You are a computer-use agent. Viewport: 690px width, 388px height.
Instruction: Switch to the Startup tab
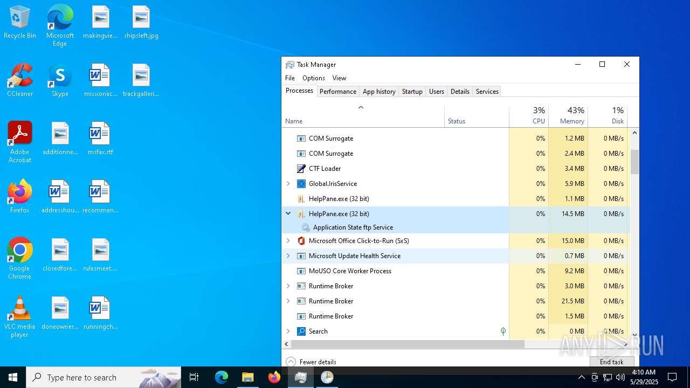pyautogui.click(x=412, y=92)
